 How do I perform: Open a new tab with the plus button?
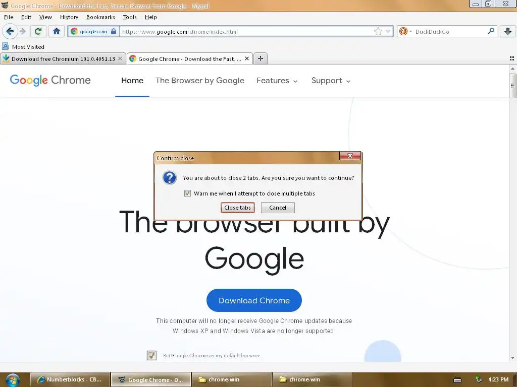point(261,58)
